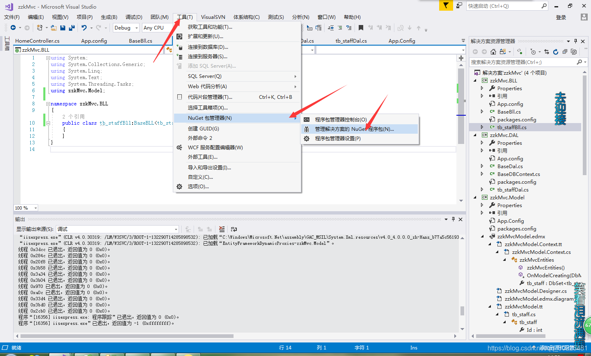Click the 登录 sign-in link
The height and width of the screenshot is (356, 591).
561,17
